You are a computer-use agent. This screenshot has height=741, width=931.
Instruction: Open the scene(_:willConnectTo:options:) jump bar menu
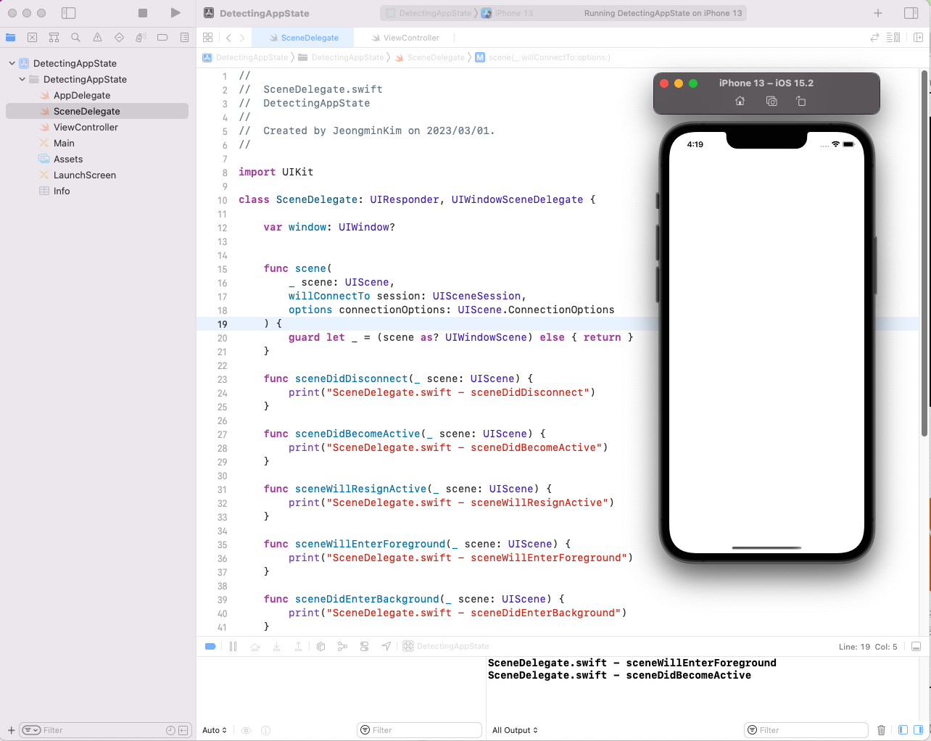[x=542, y=57]
